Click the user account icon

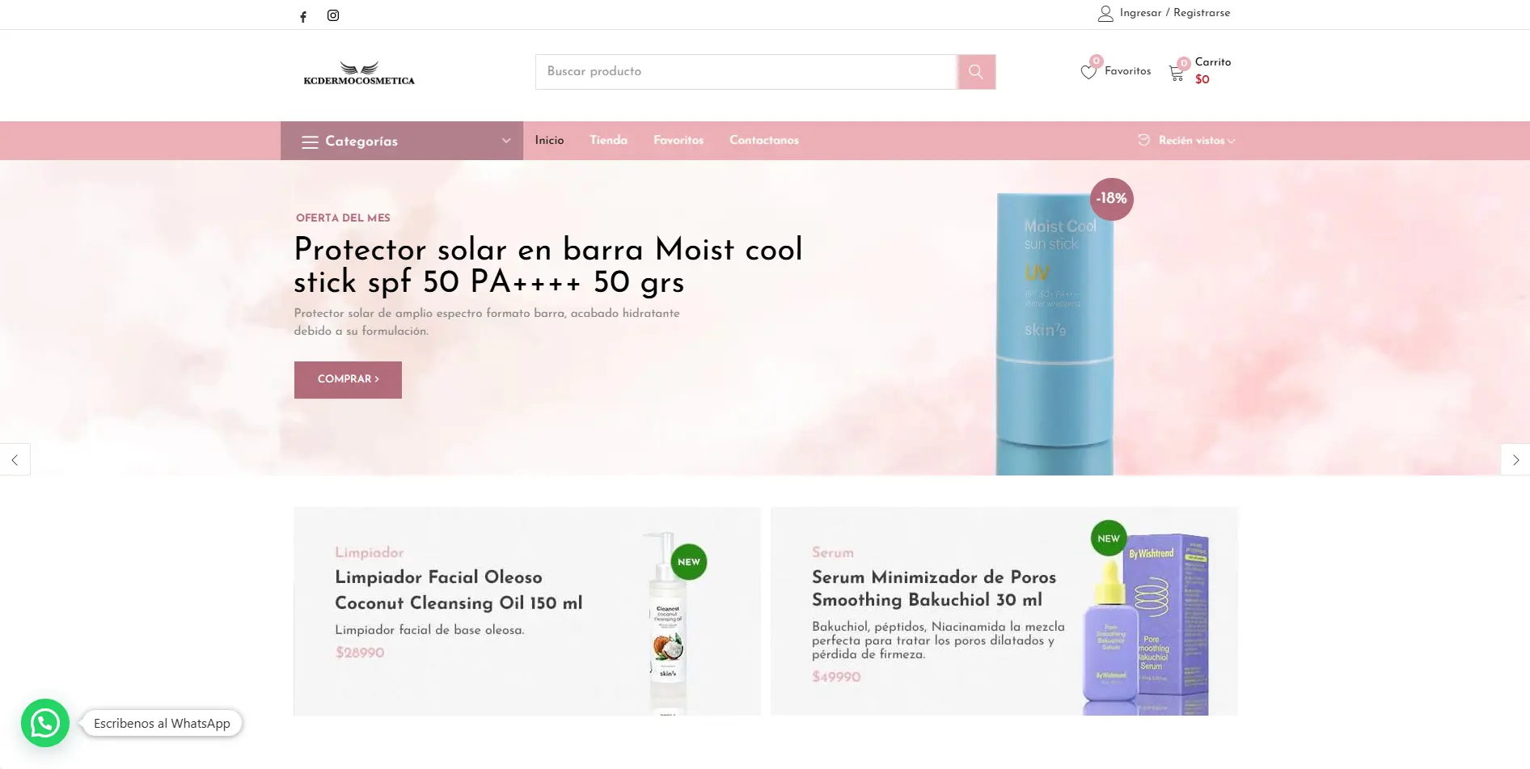(x=1105, y=14)
